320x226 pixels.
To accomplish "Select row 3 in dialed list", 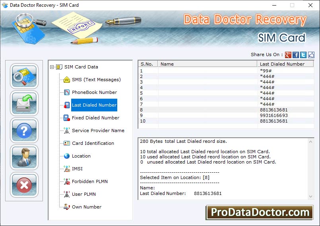I will point(226,82).
